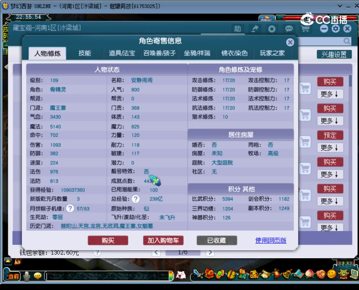Expand the first 更多 dropdown

pos(330,94)
